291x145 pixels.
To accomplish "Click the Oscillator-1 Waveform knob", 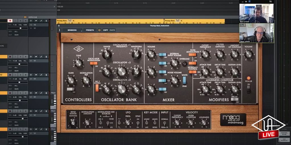I will pos(136,55).
